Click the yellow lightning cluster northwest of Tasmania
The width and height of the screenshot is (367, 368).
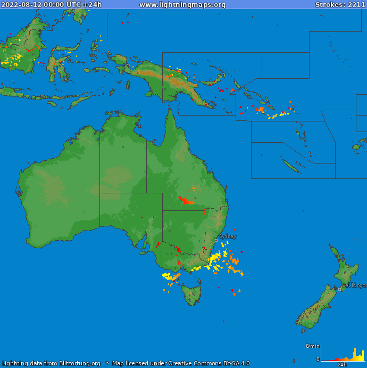coord(169,276)
